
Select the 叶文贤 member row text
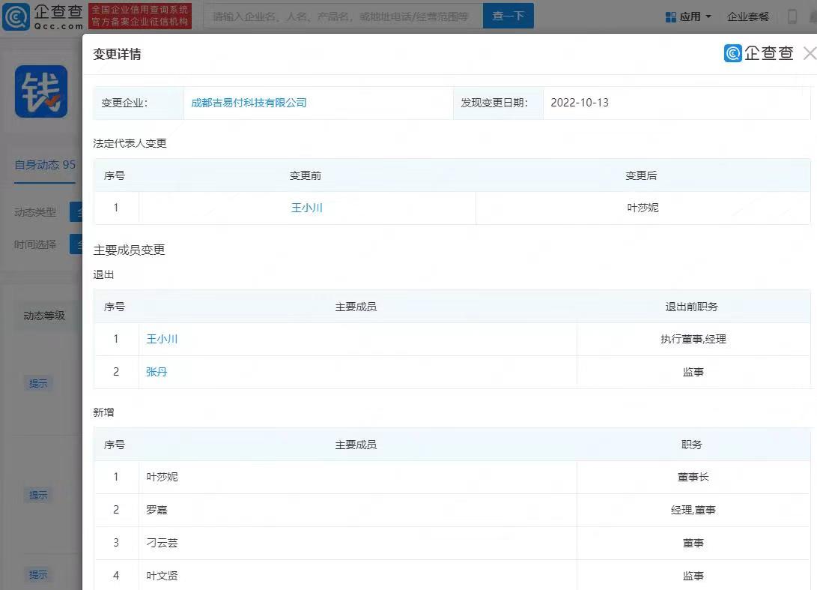pyautogui.click(x=162, y=576)
